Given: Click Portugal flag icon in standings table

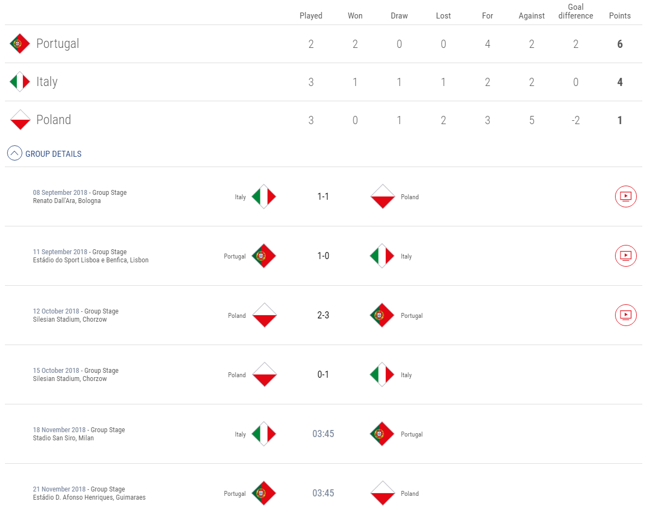Looking at the screenshot, I should point(20,44).
